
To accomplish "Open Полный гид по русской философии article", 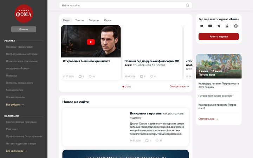I will (152, 63).
